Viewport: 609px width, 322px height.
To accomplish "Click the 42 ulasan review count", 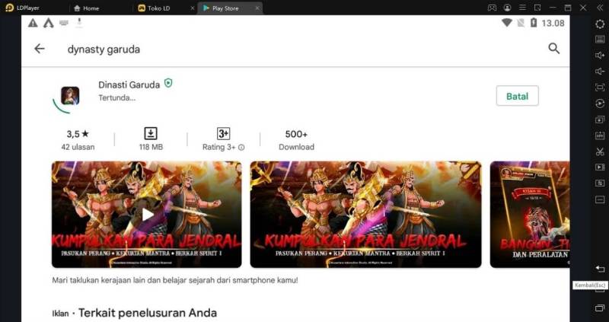I will 78,147.
